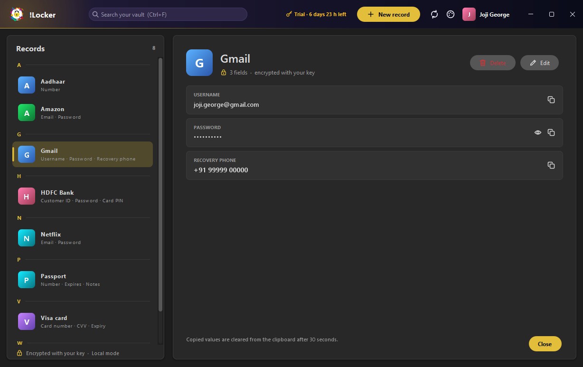
Task: Open the HDFC Bank record
Action: tap(83, 197)
